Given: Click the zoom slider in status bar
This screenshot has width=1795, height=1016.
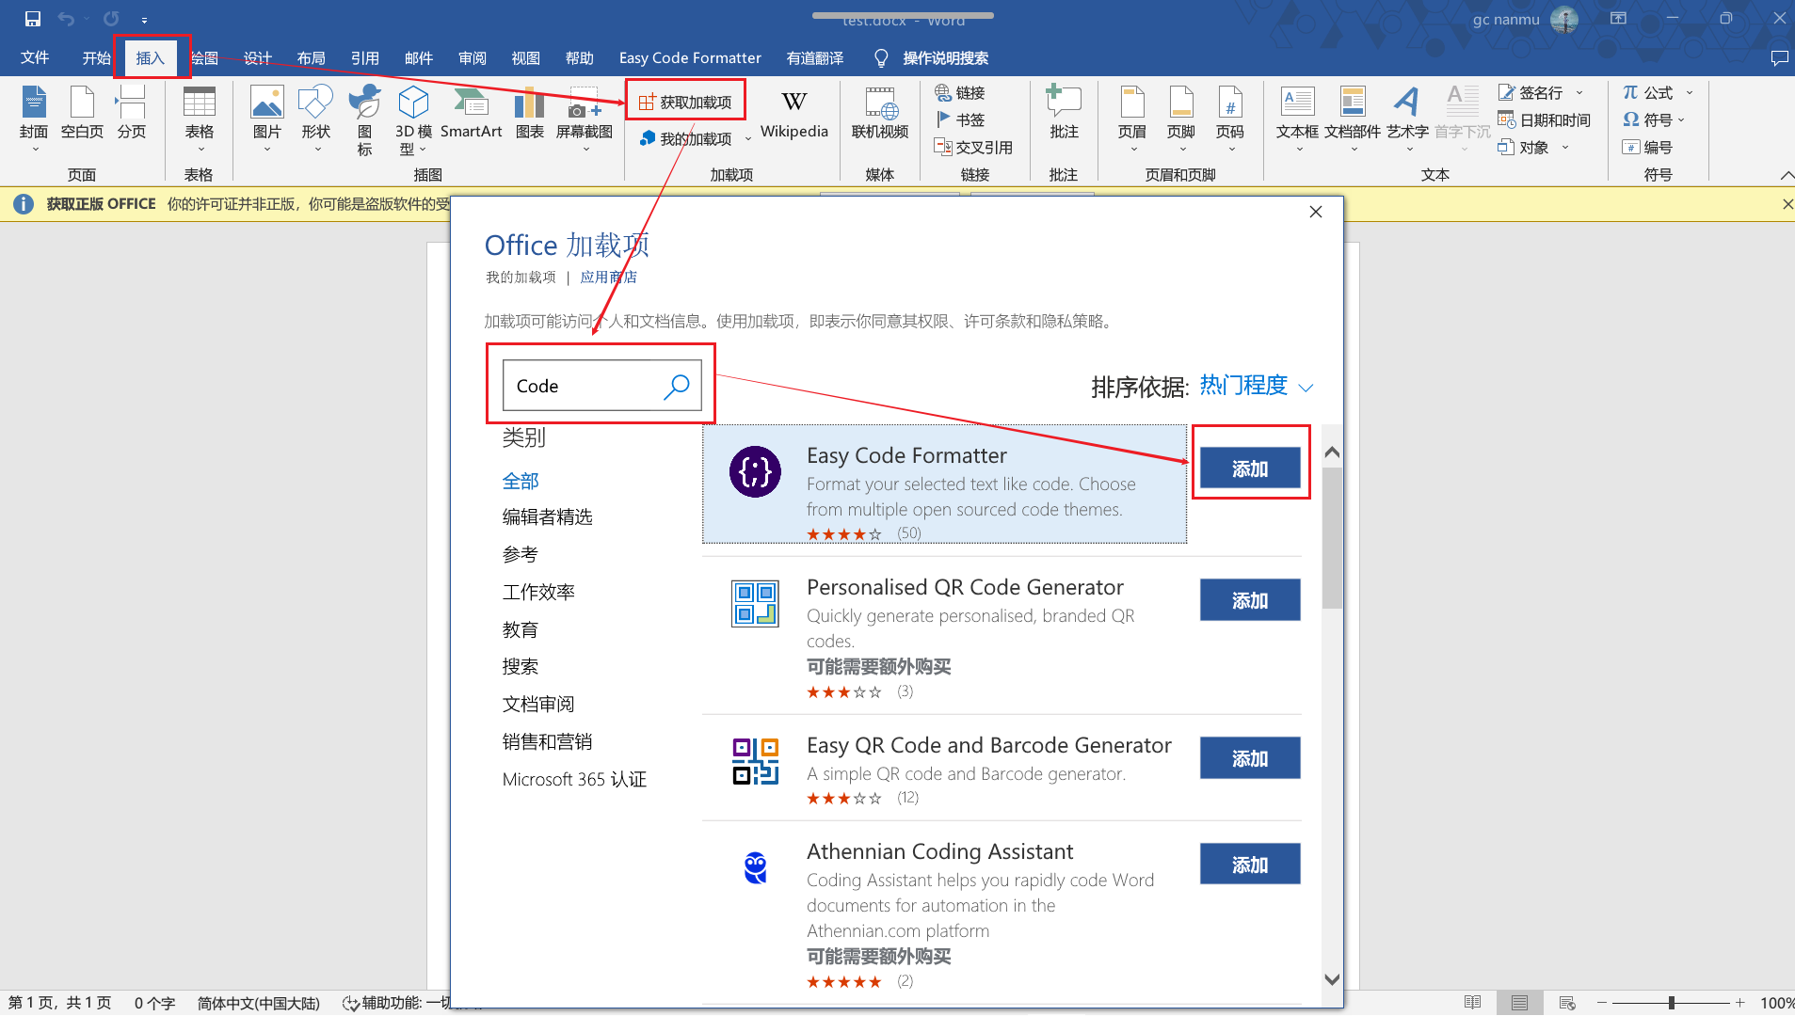Looking at the screenshot, I should pos(1671,1003).
